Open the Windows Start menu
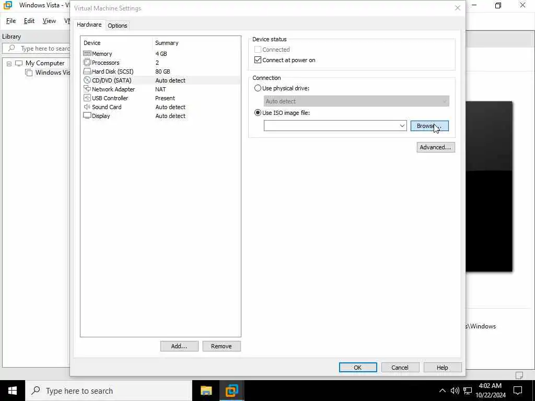The image size is (535, 401). [x=13, y=391]
